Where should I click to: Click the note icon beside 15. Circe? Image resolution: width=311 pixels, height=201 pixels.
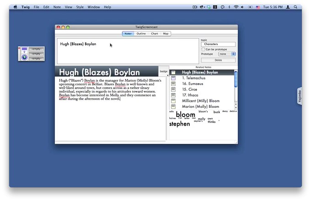173,90
